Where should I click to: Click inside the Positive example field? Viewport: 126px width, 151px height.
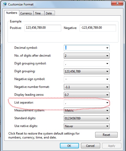tap(43, 28)
